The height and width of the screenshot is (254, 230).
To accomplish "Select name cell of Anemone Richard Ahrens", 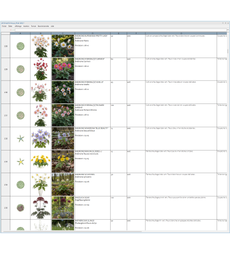I will [92, 115].
